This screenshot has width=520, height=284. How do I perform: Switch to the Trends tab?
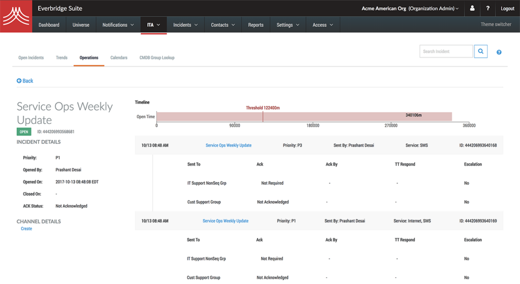[61, 58]
